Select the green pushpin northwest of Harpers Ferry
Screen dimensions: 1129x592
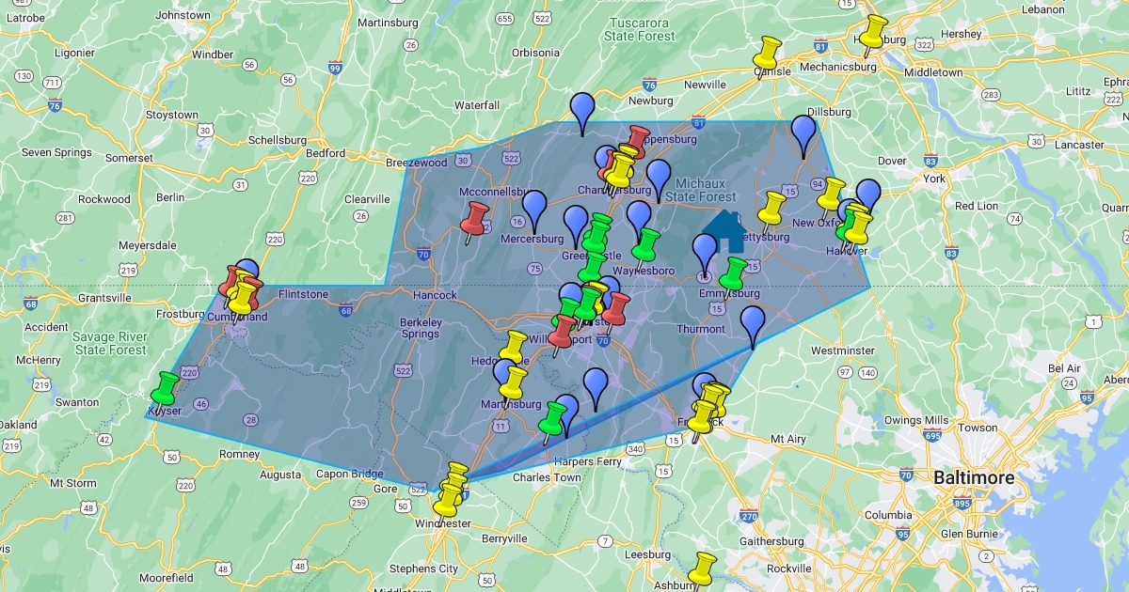click(x=553, y=418)
